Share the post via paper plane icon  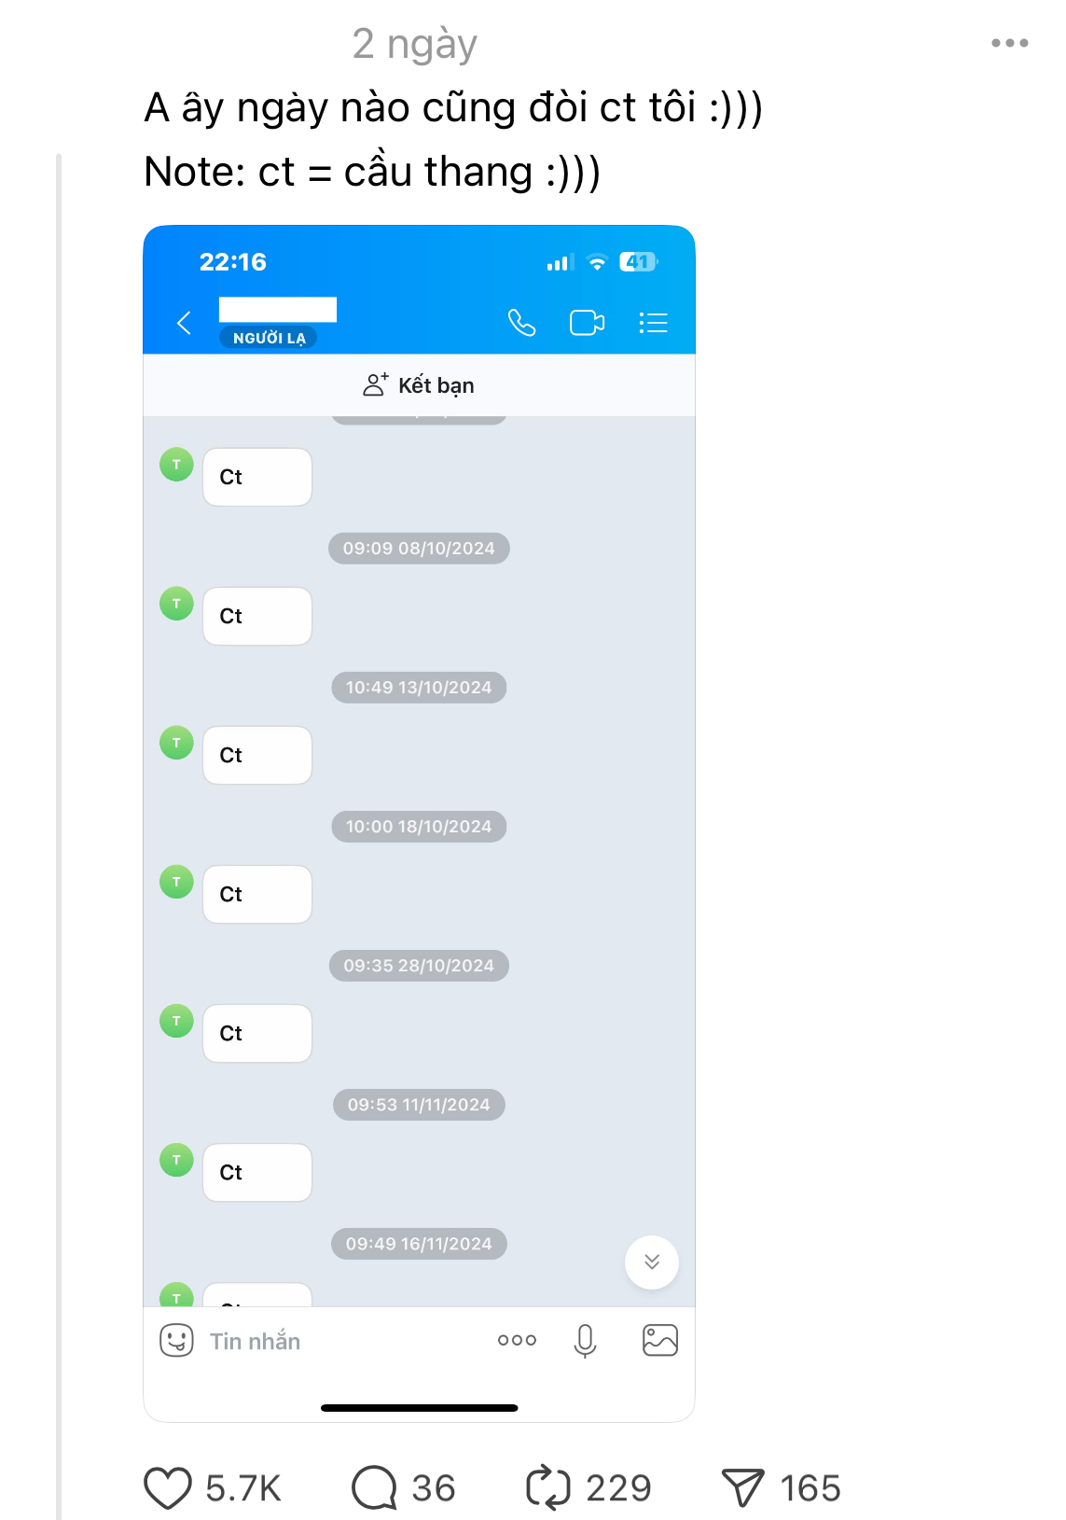[742, 1487]
